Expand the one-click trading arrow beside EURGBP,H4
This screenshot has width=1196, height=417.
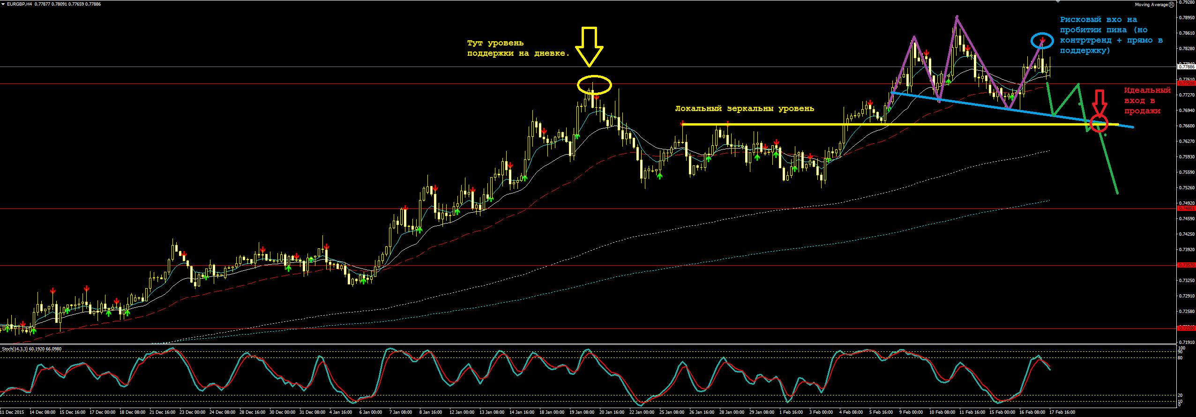click(x=3, y=4)
